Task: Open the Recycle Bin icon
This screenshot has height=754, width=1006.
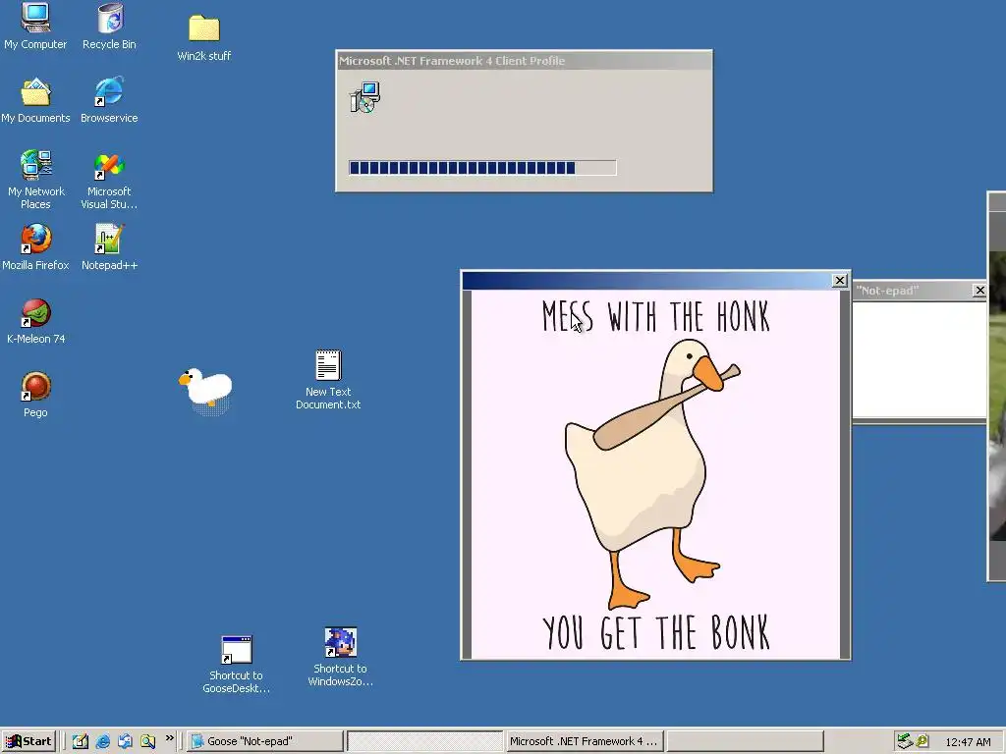Action: (109, 26)
